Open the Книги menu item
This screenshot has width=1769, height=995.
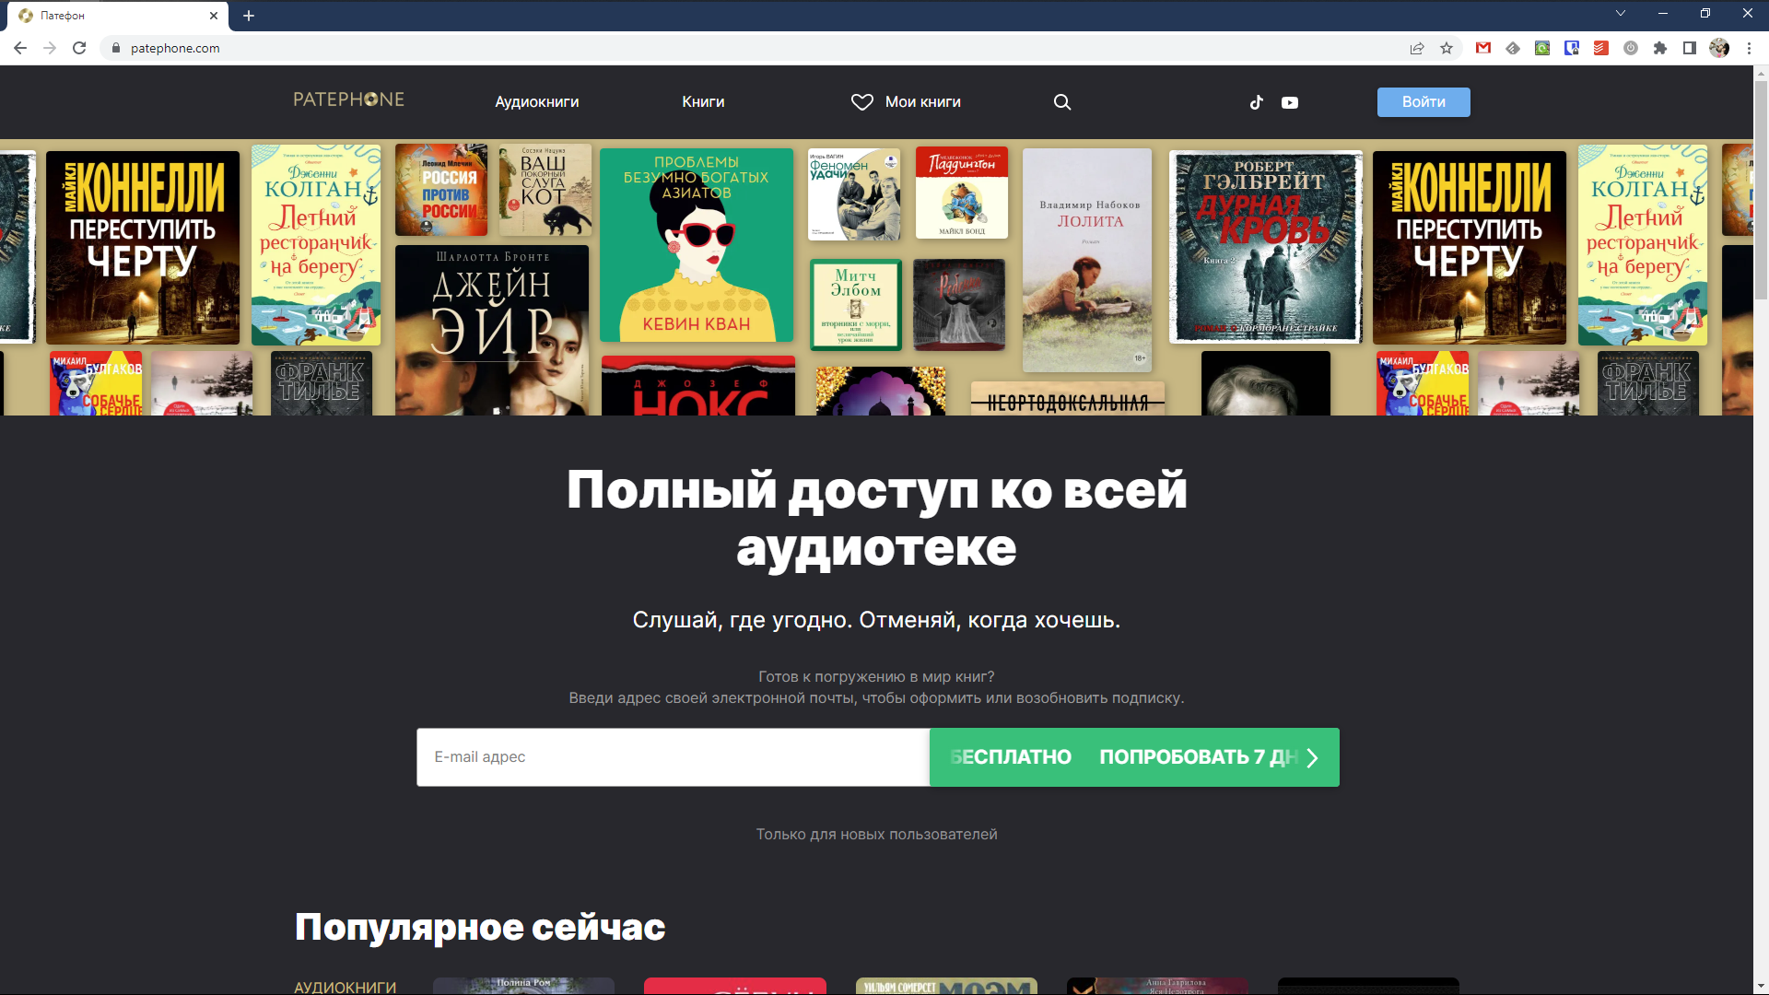[x=703, y=102]
